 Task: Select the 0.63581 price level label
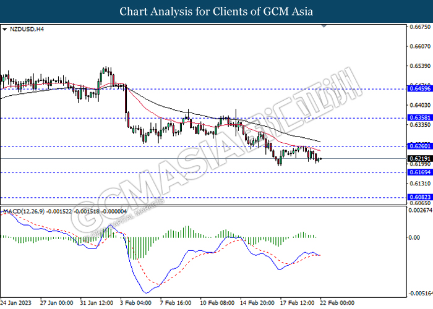420,118
